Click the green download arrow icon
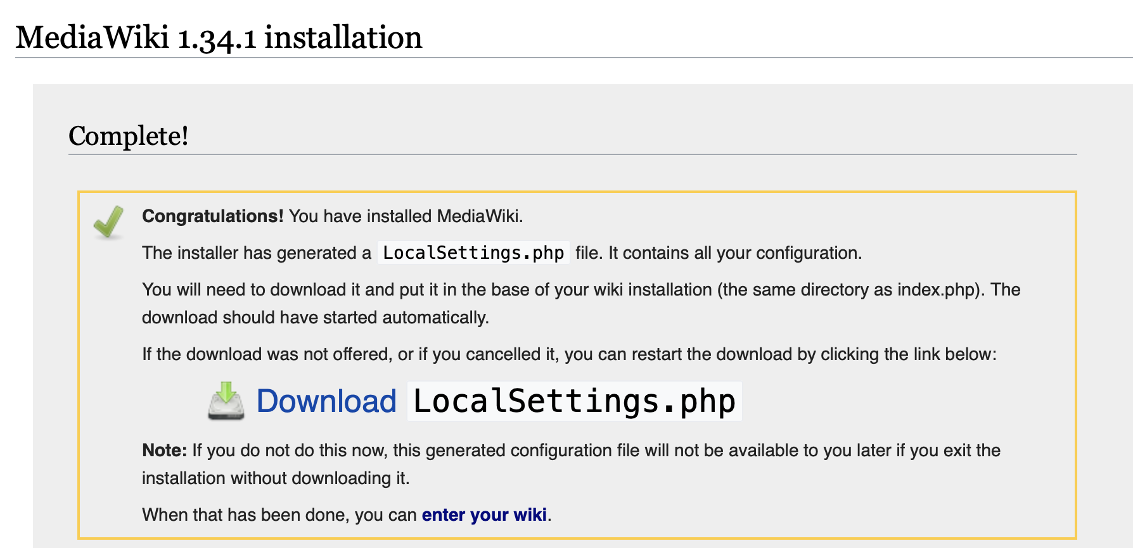Image resolution: width=1133 pixels, height=548 pixels. click(226, 401)
